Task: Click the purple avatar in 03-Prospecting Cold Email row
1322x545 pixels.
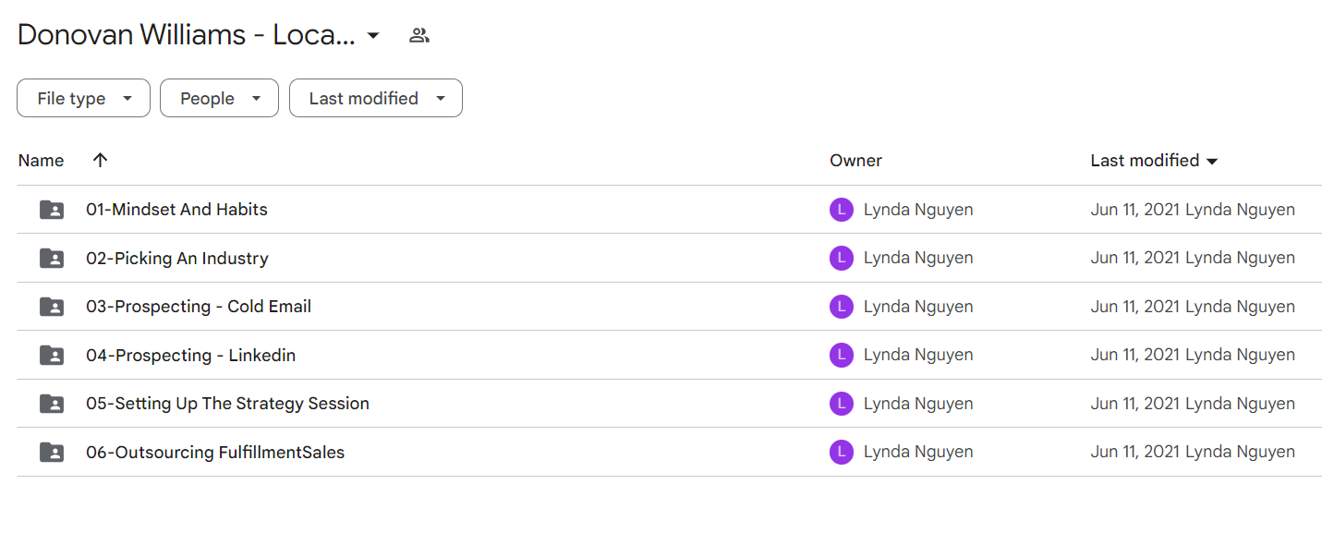Action: point(841,307)
